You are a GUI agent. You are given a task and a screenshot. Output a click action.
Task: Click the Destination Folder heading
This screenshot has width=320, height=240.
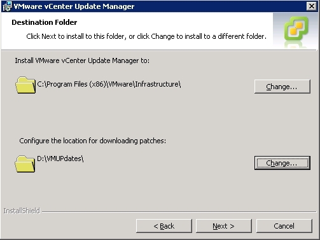[45, 22]
